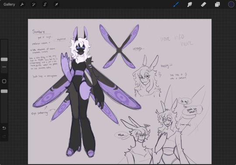
Task: Open the Layers panel
Action: point(217,4)
